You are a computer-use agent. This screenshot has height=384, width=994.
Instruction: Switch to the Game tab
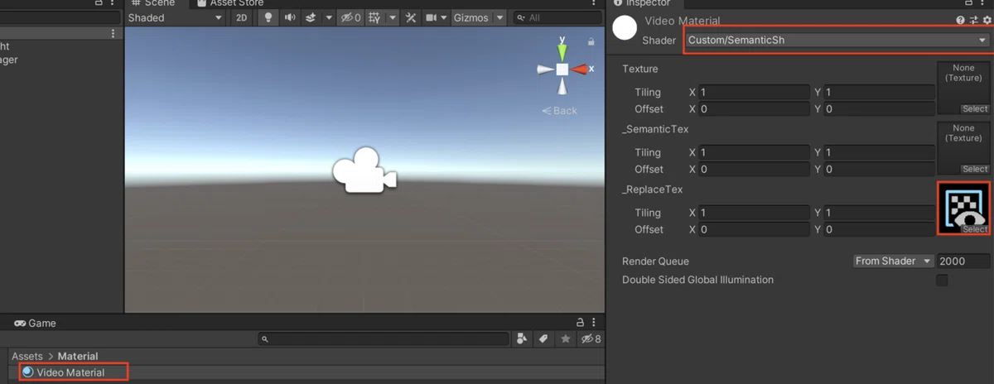tap(35, 323)
